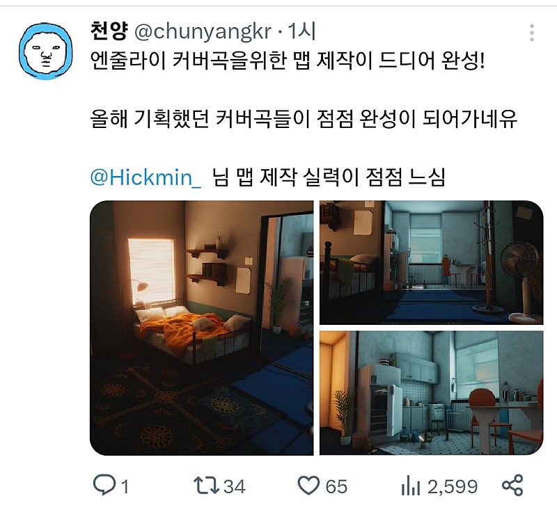This screenshot has width=557, height=512.
Task: View analytics via the bar chart icon
Action: (410, 486)
